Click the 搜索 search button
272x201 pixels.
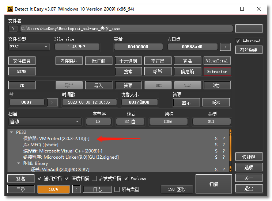(128, 71)
